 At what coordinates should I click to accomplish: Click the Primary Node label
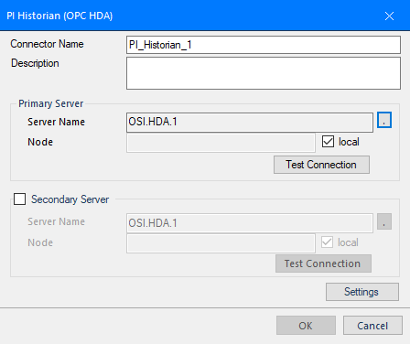pos(40,142)
